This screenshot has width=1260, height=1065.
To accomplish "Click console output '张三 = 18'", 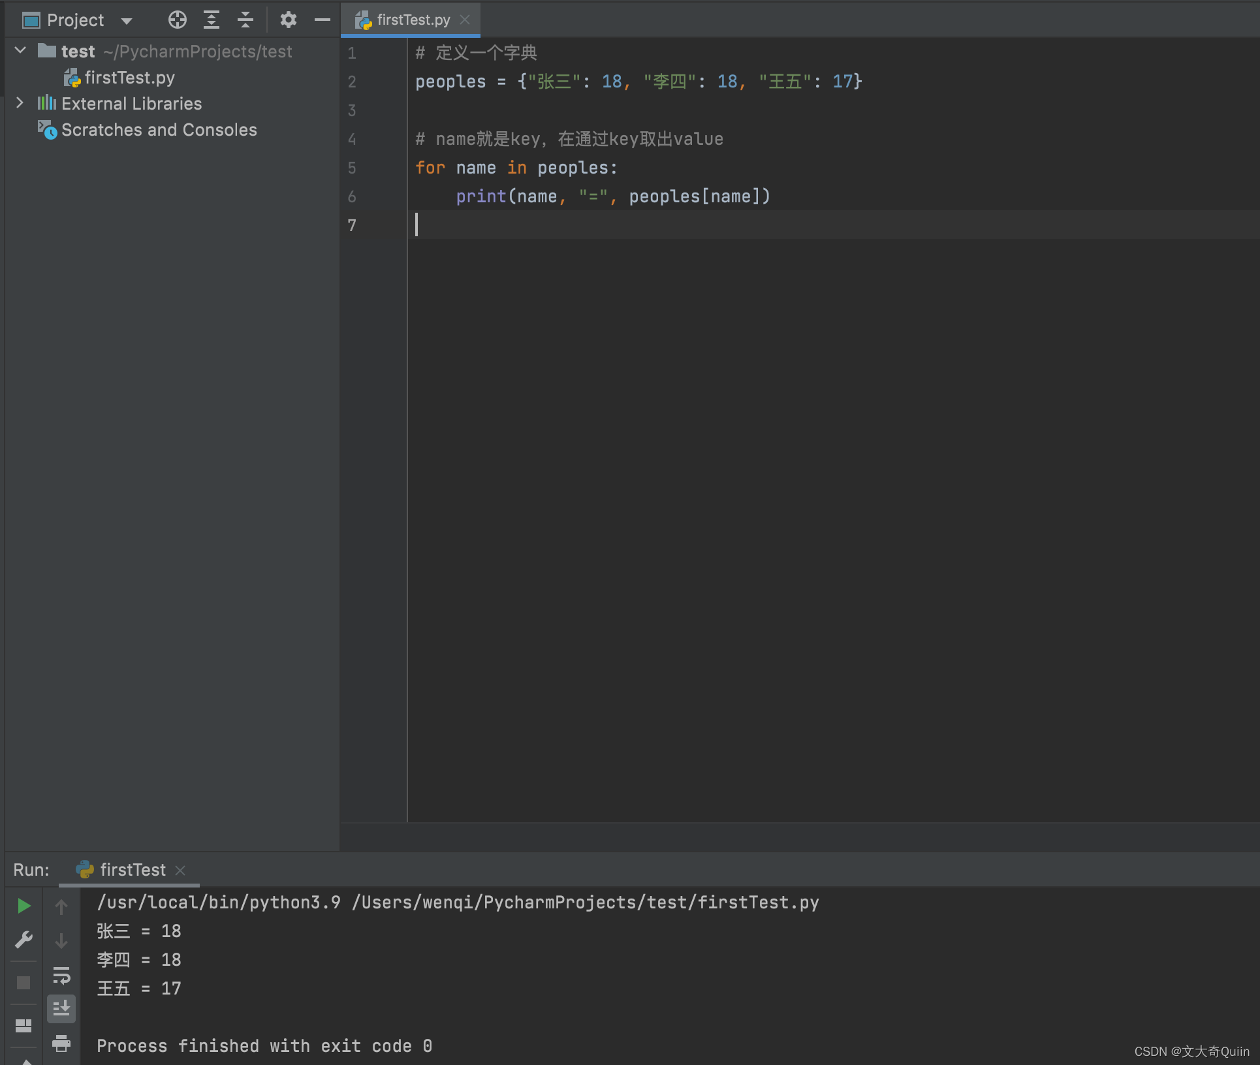I will pos(139,931).
